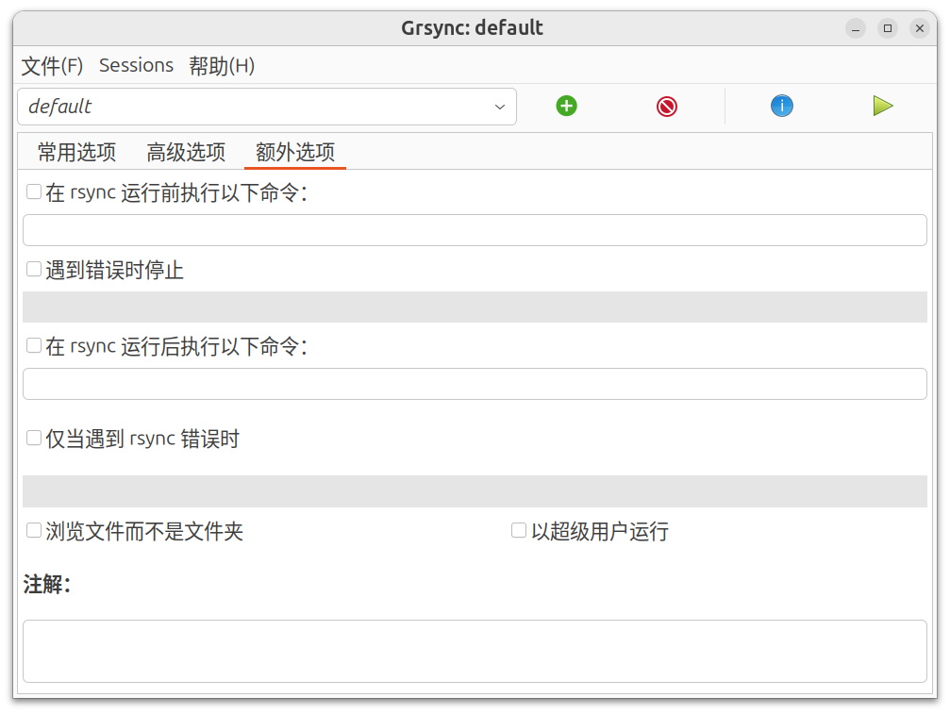Open the 文件(F) menu
The image size is (950, 714).
point(52,65)
